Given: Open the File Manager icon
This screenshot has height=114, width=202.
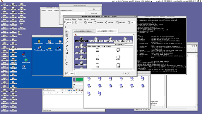Looking at the screenshot, I should [39, 42].
